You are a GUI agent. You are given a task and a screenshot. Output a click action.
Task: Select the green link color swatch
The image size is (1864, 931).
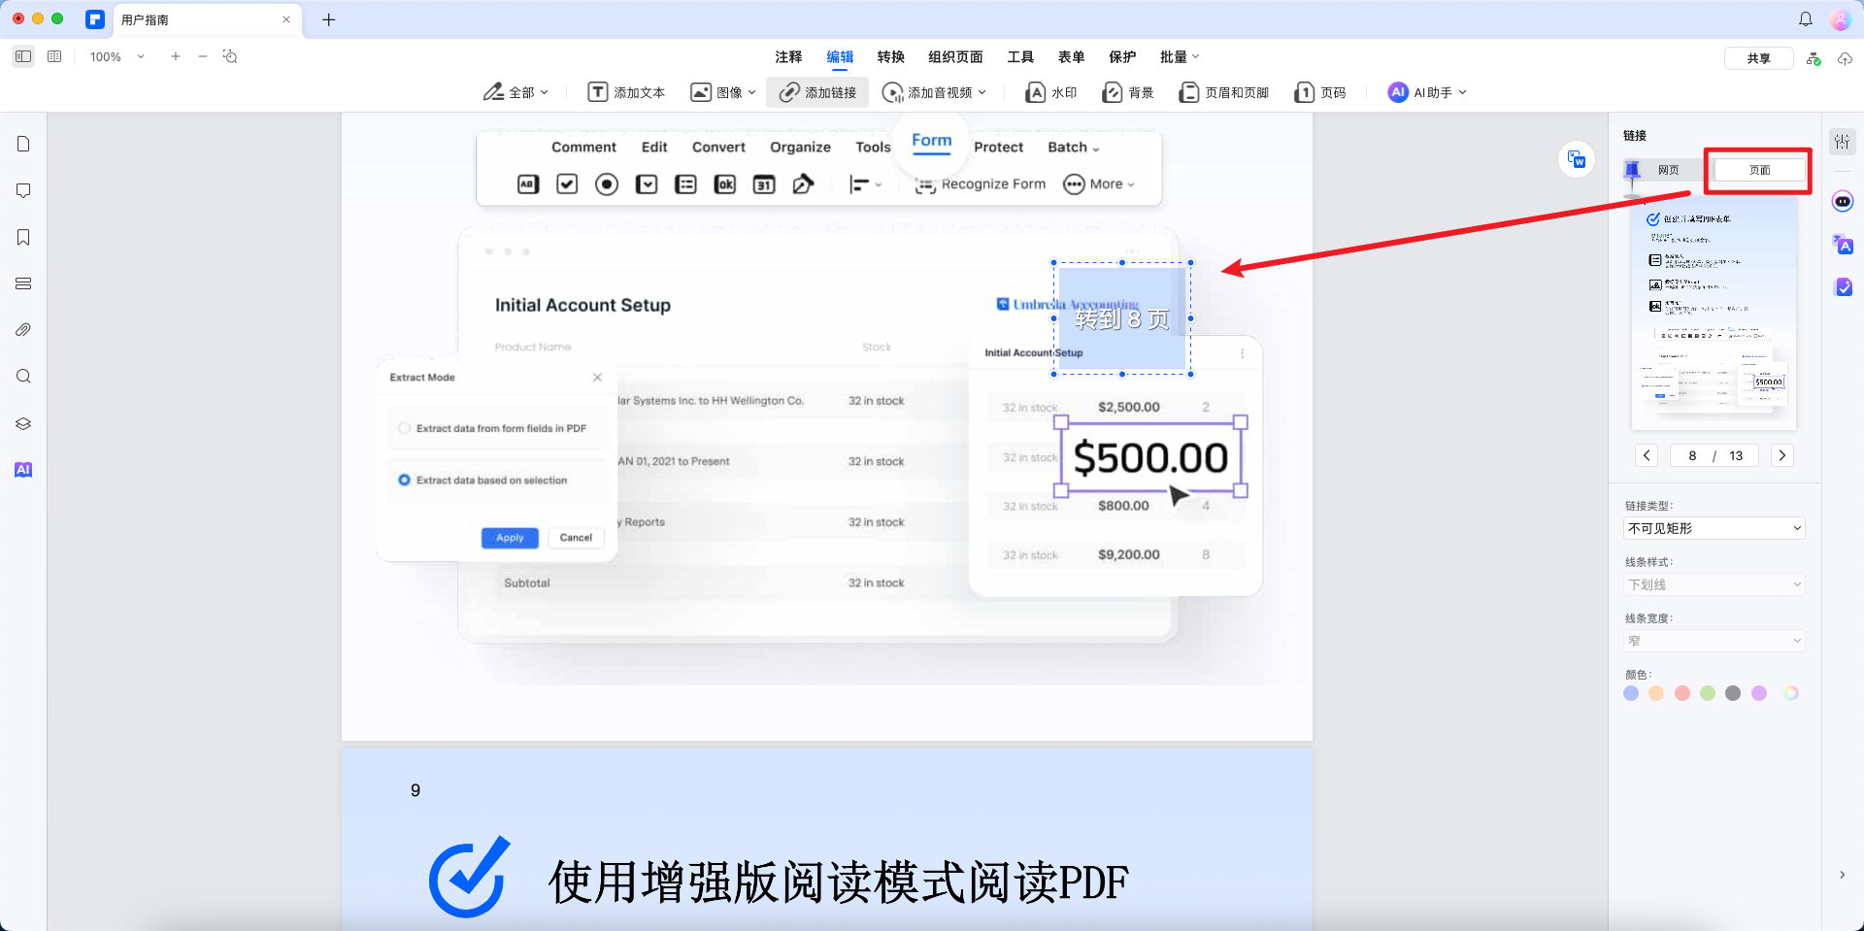[1708, 693]
